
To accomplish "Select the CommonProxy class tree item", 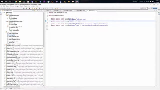I will tap(15, 30).
